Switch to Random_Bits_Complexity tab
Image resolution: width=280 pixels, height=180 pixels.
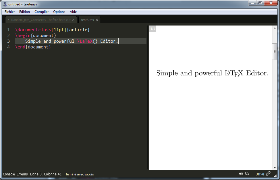(x=40, y=20)
